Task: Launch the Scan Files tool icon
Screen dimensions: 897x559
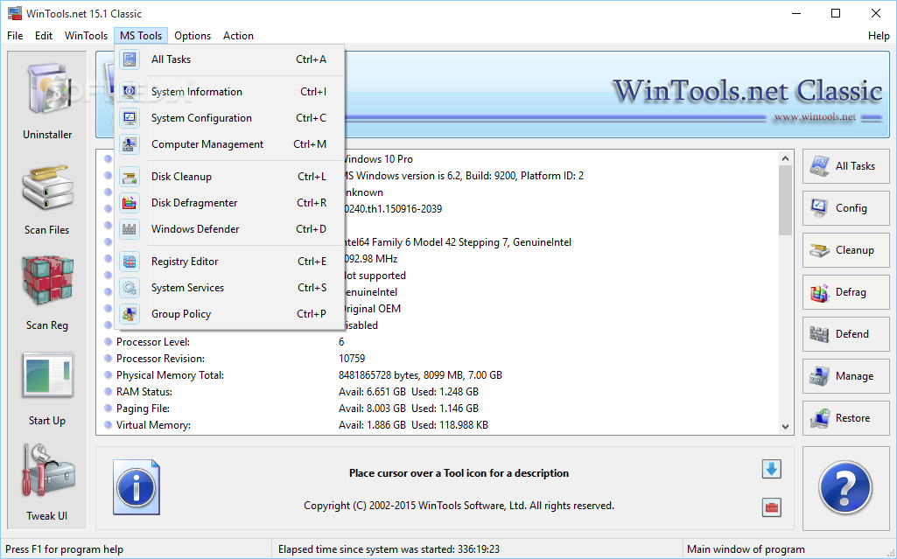Action: (x=48, y=187)
